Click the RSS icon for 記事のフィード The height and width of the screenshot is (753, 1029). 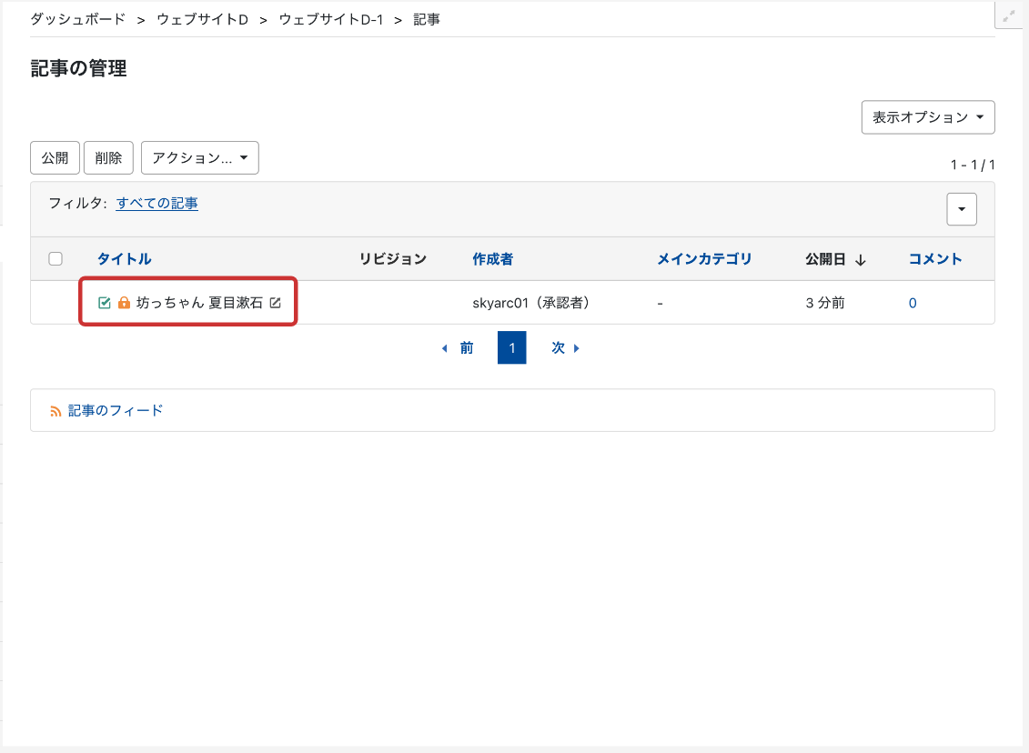(55, 411)
